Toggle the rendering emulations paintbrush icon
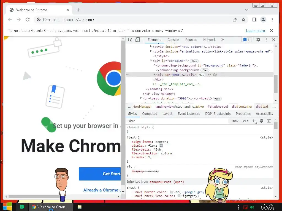 [261, 121]
